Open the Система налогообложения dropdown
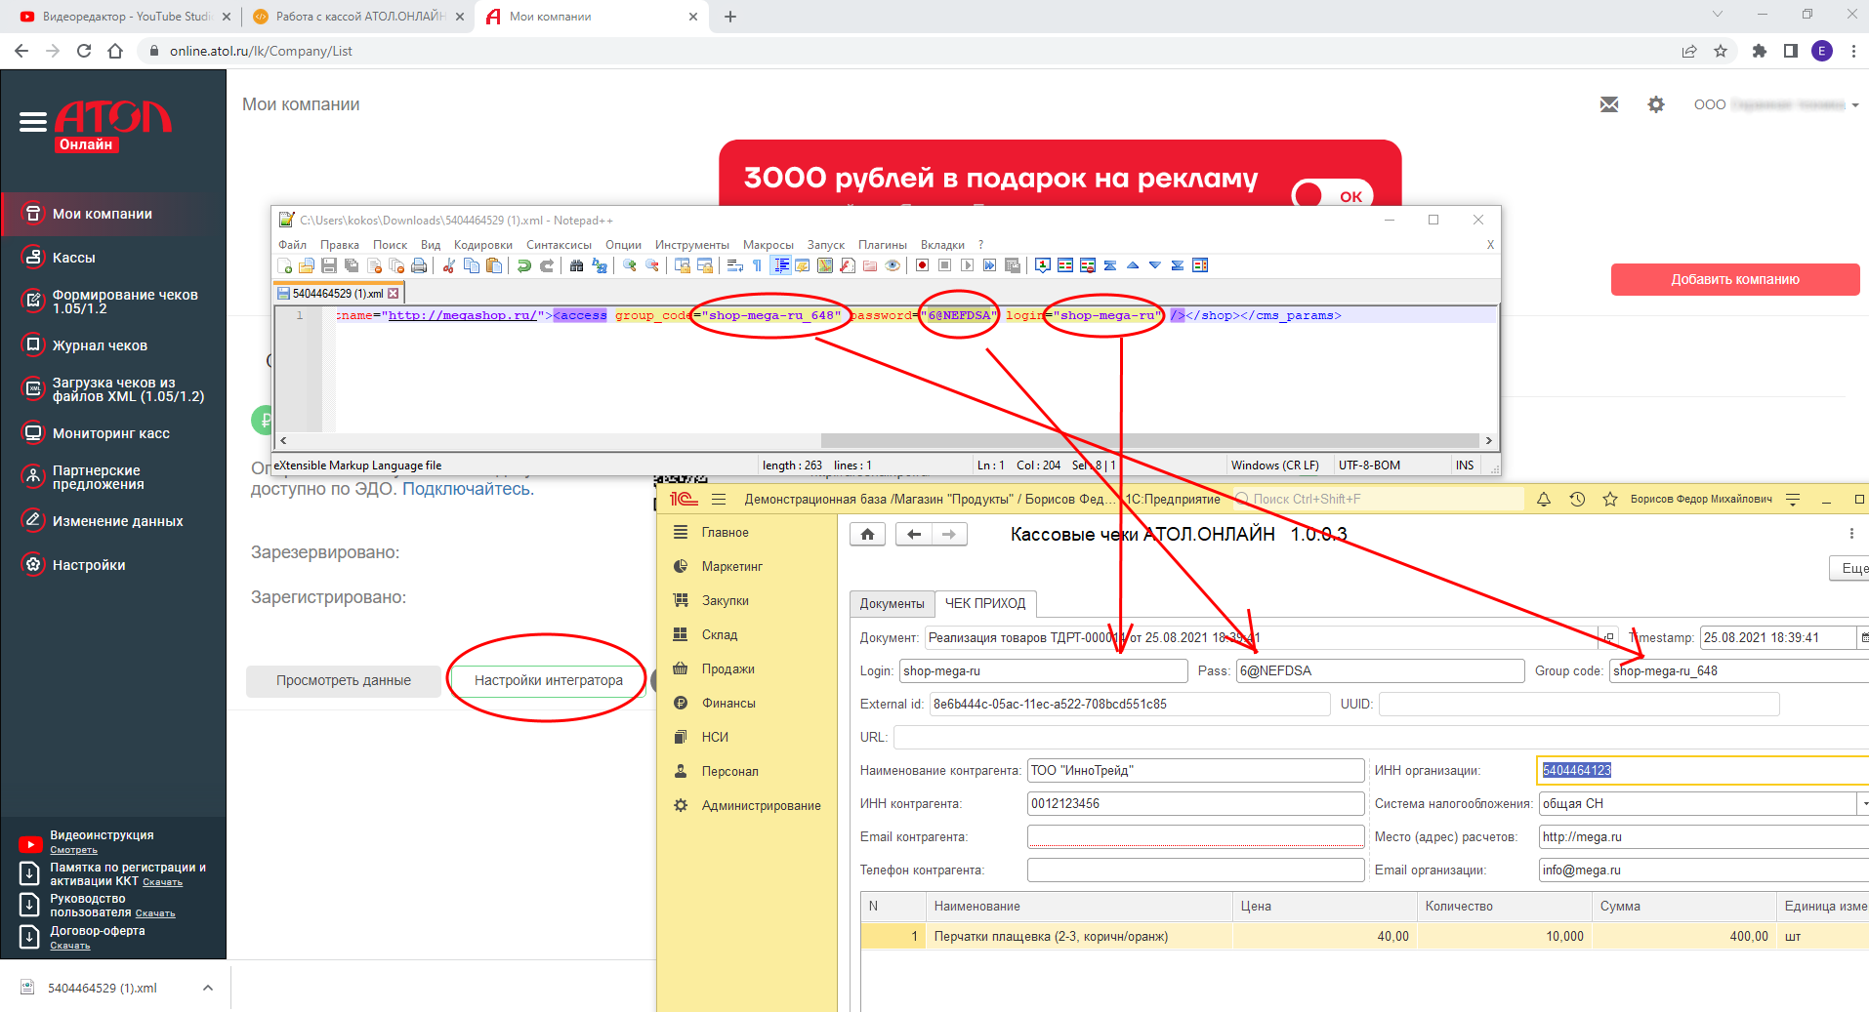Viewport: 1869px width, 1012px height. coord(1862,804)
